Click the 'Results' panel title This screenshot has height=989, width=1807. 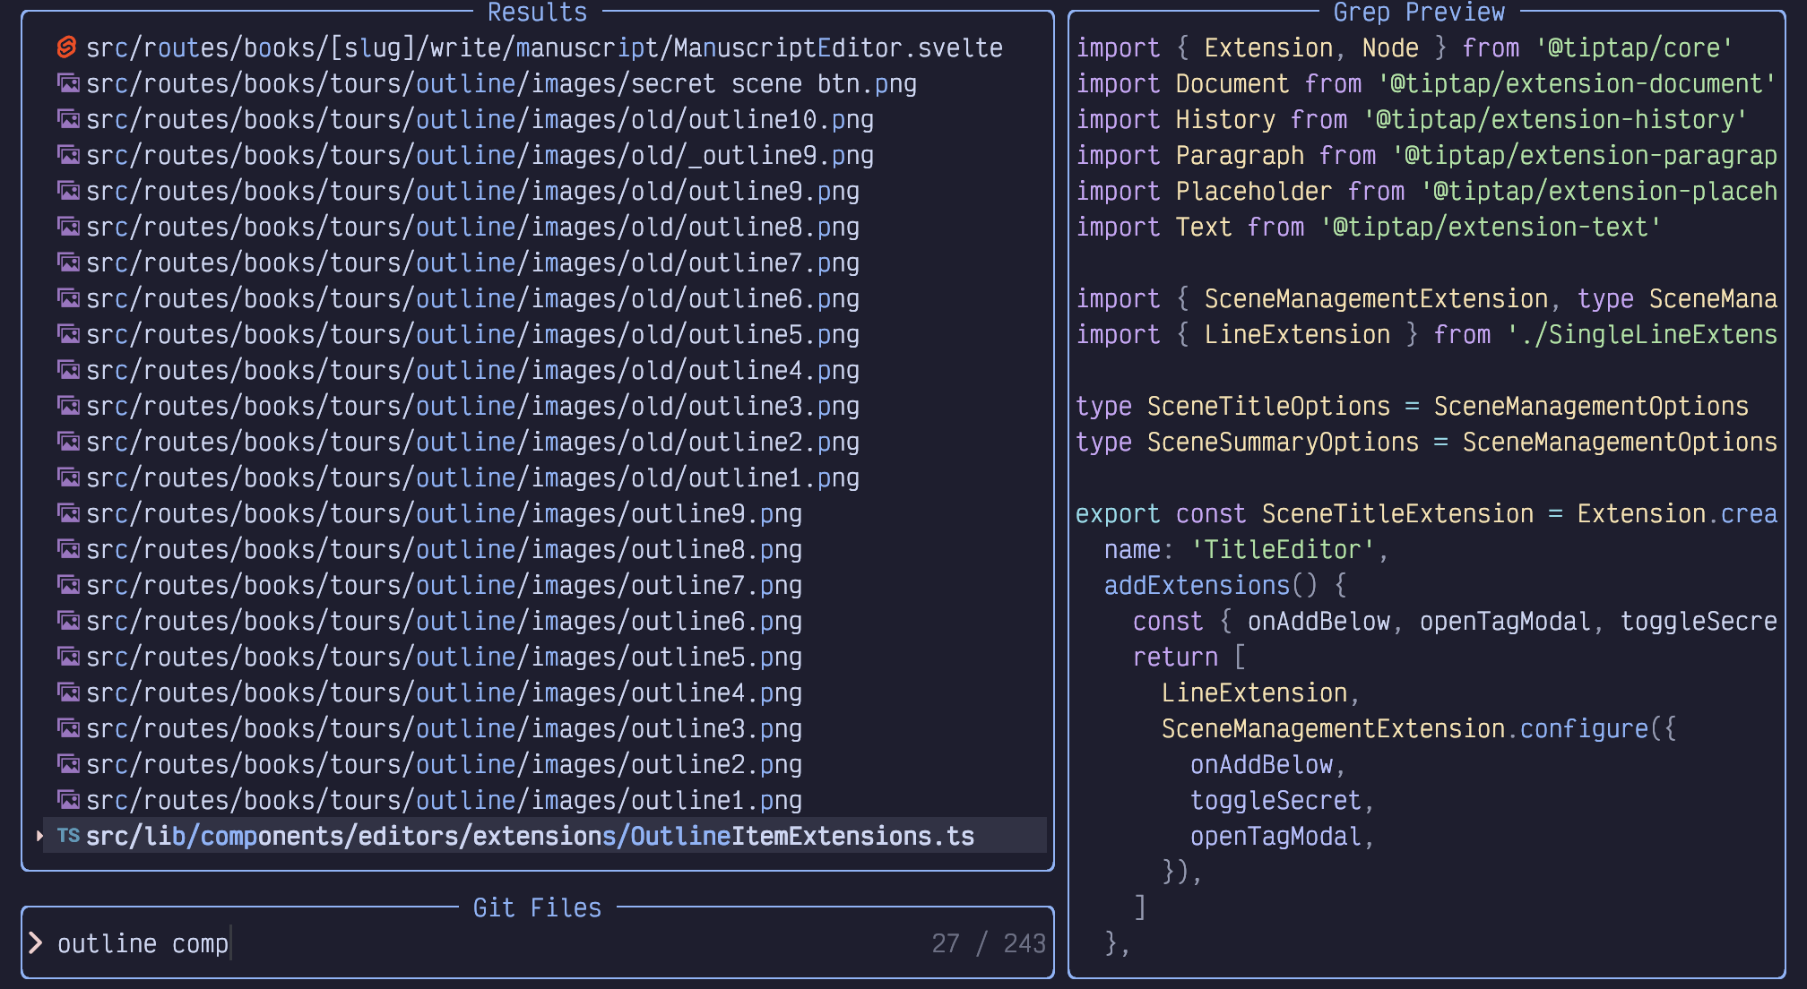click(x=537, y=13)
